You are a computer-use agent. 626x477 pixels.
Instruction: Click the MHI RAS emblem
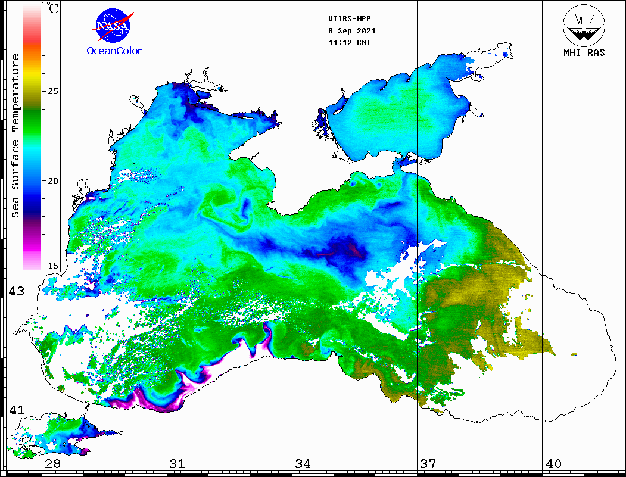[584, 25]
